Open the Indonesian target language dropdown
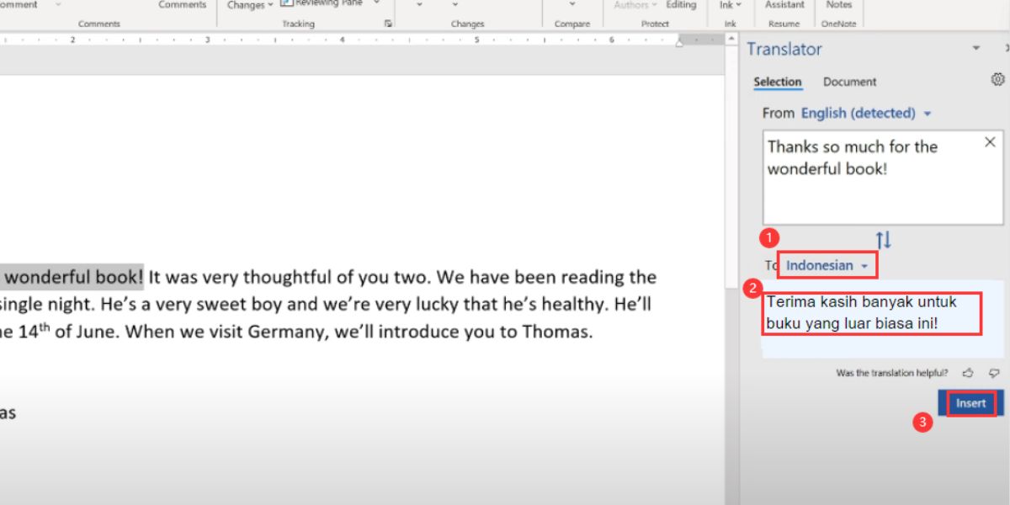Screen dimensions: 1010x505 point(827,264)
